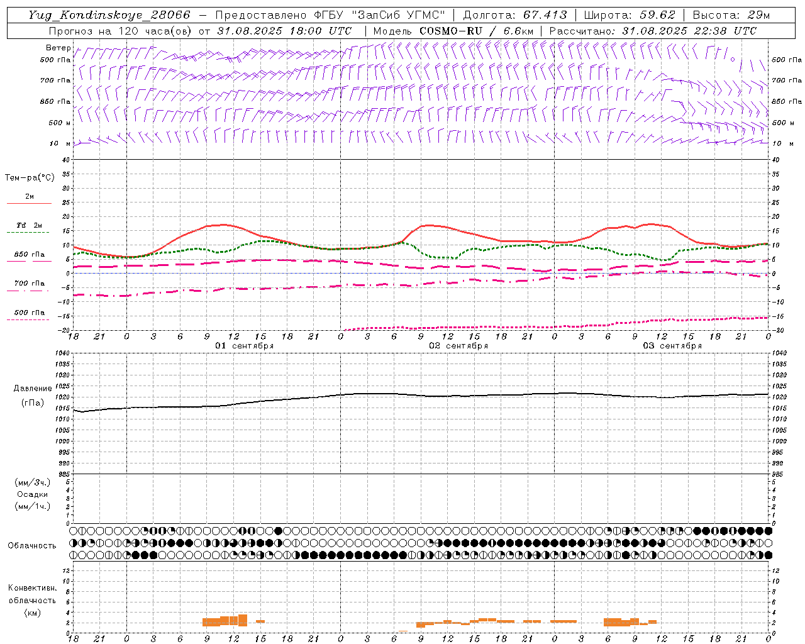Click the 500 м wind level label on left
This screenshot has height=644, width=805.
(60, 123)
